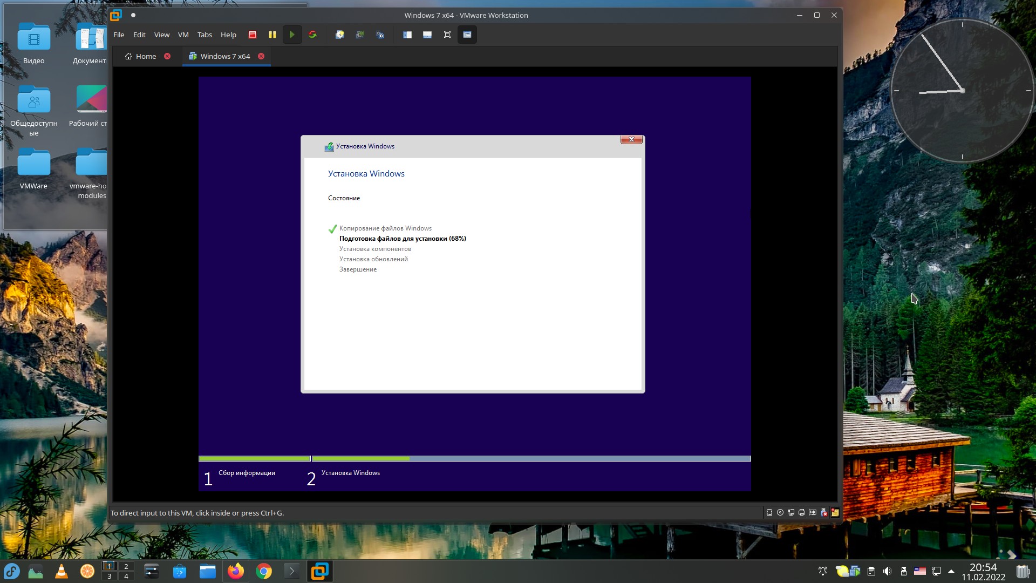Image resolution: width=1036 pixels, height=583 pixels.
Task: Close the Установка Windows dialog
Action: click(x=631, y=139)
